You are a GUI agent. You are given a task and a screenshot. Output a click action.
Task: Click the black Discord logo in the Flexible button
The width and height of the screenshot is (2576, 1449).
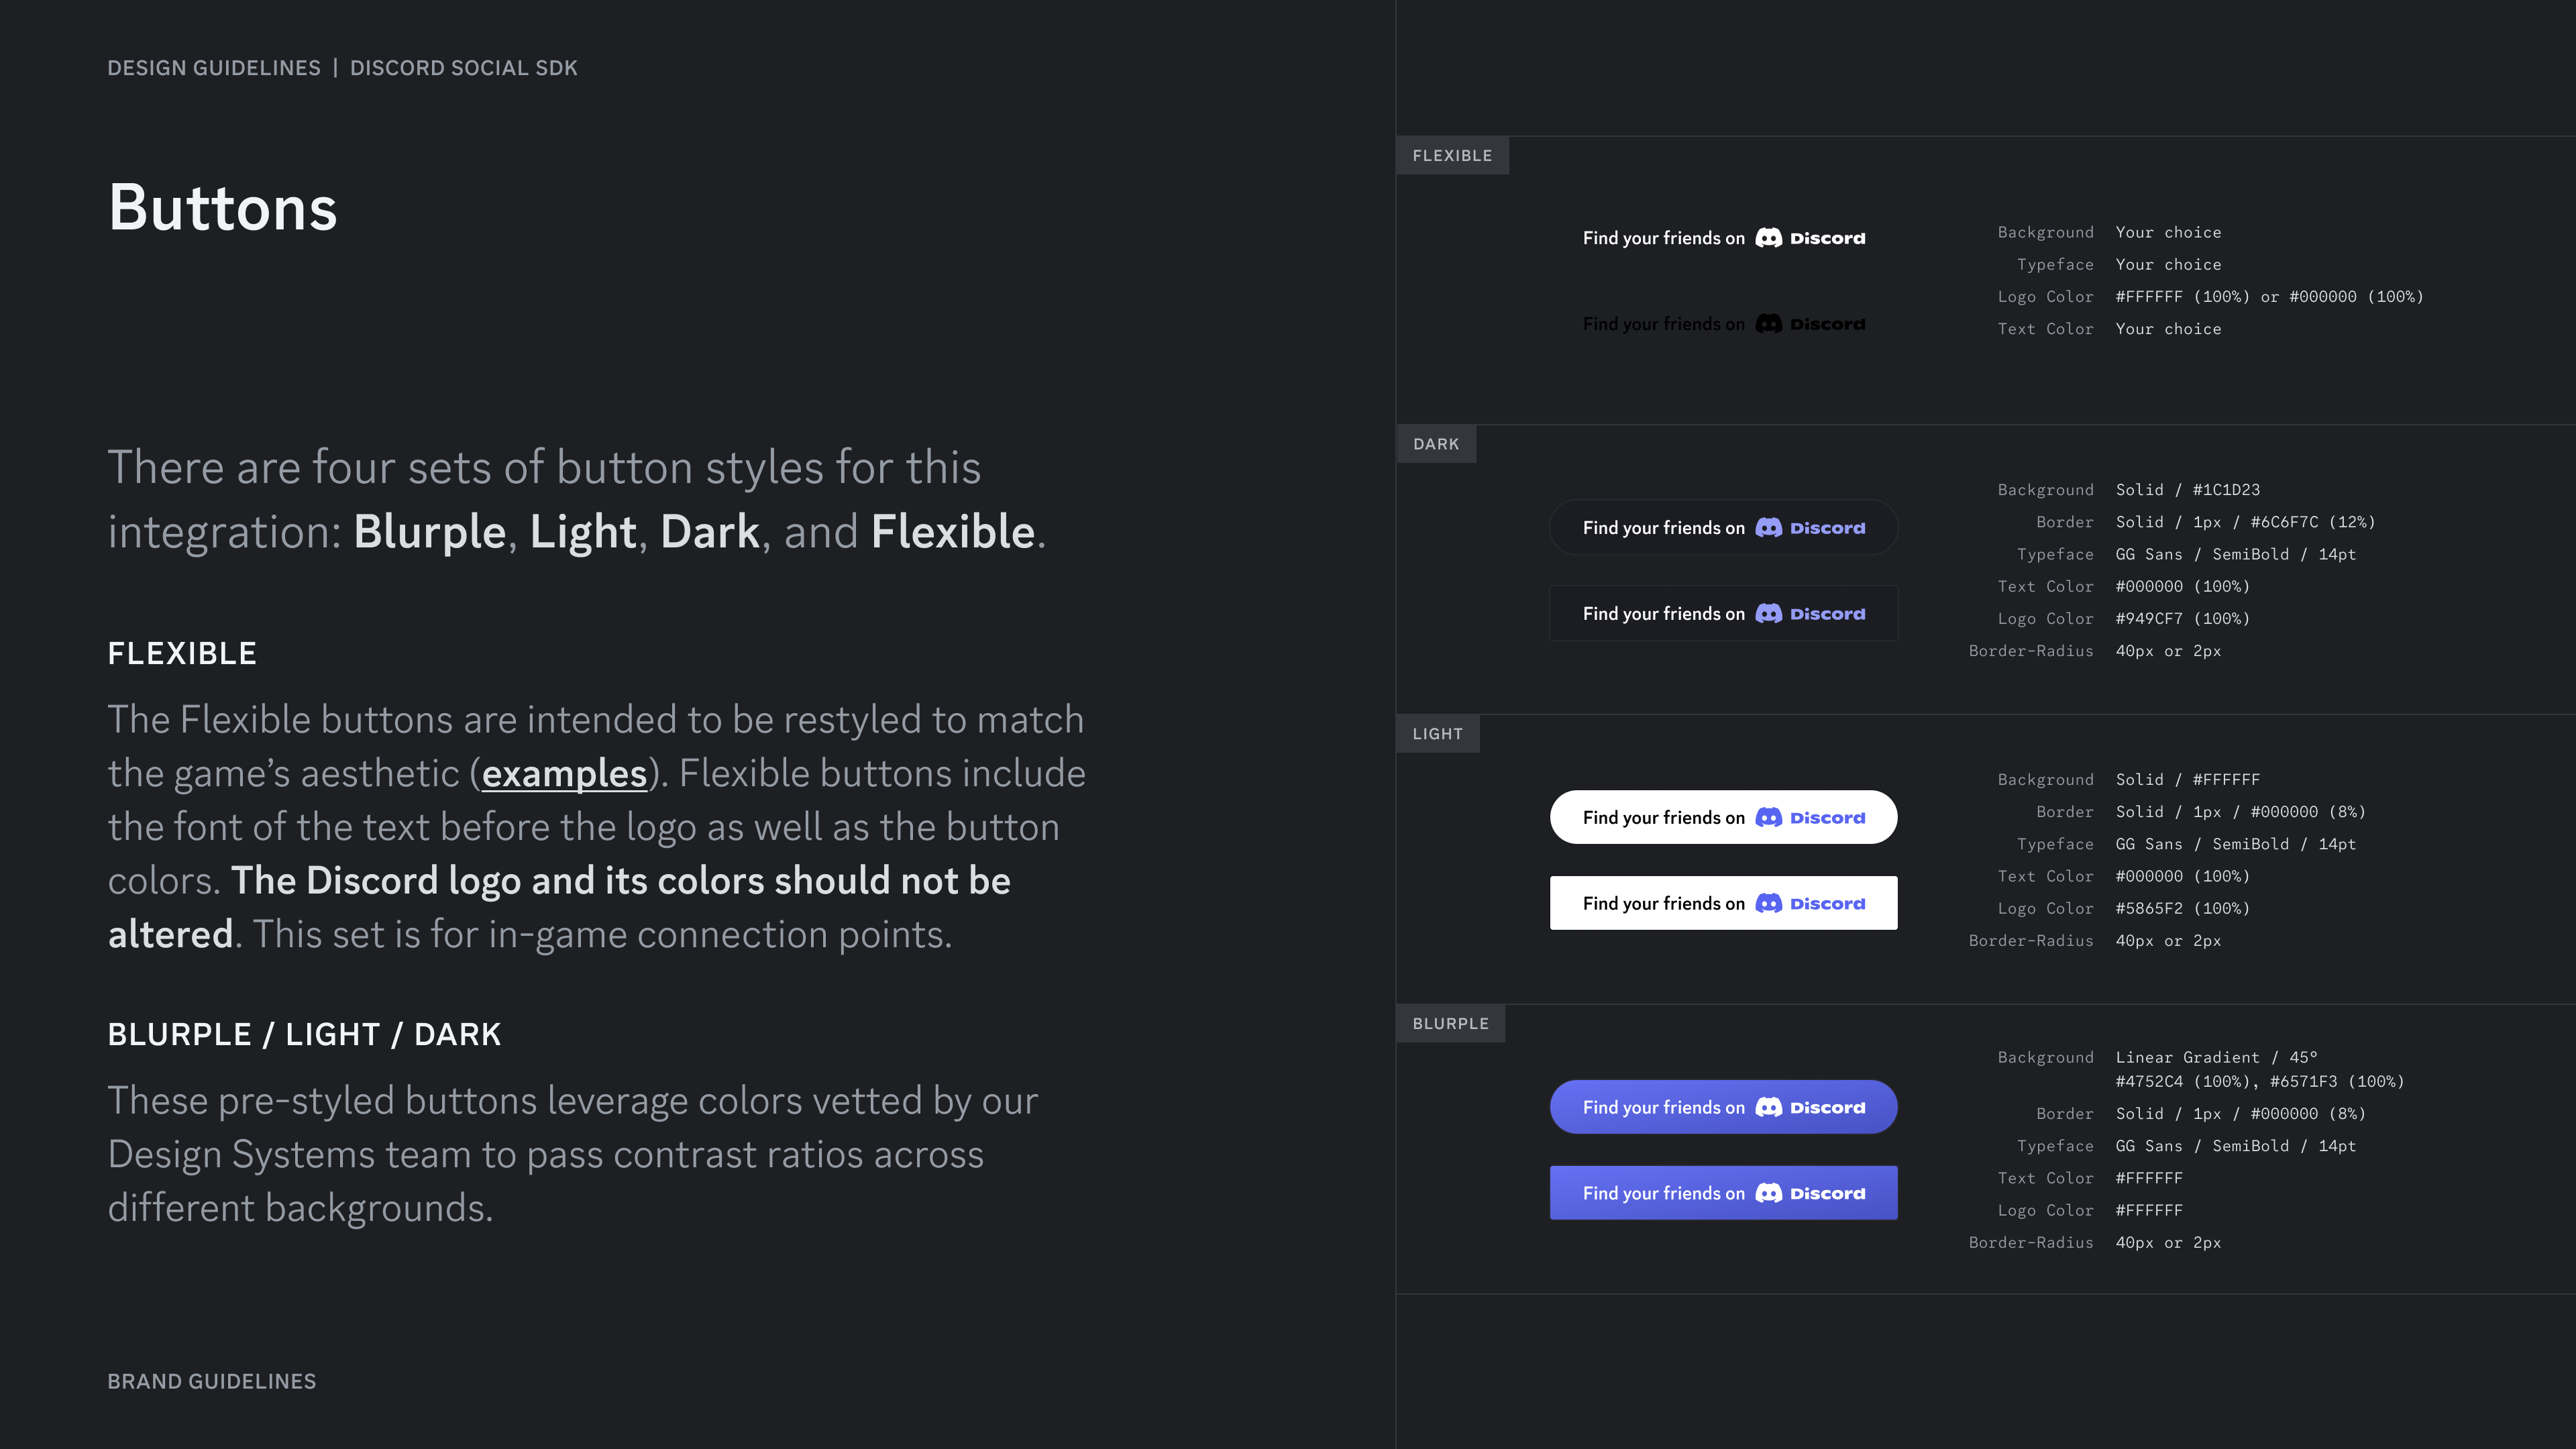pyautogui.click(x=1810, y=324)
